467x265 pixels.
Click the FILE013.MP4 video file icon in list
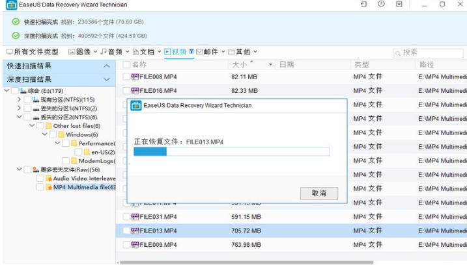pyautogui.click(x=135, y=231)
